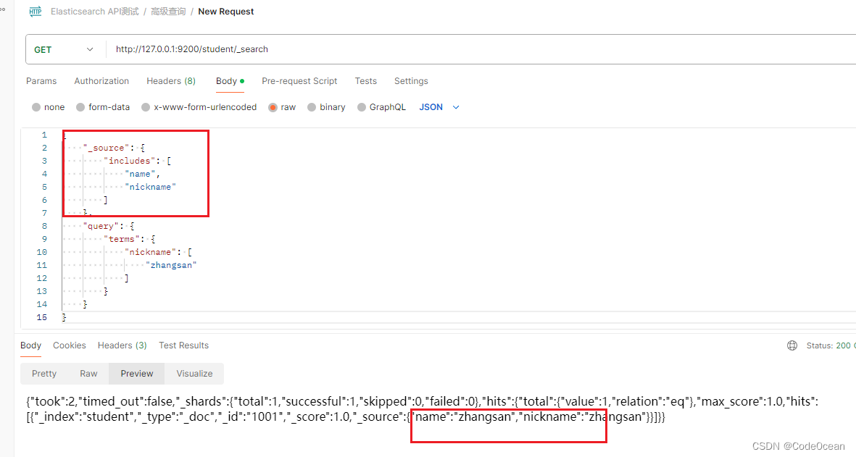Switch response view to Raw
856x457 pixels.
point(88,374)
